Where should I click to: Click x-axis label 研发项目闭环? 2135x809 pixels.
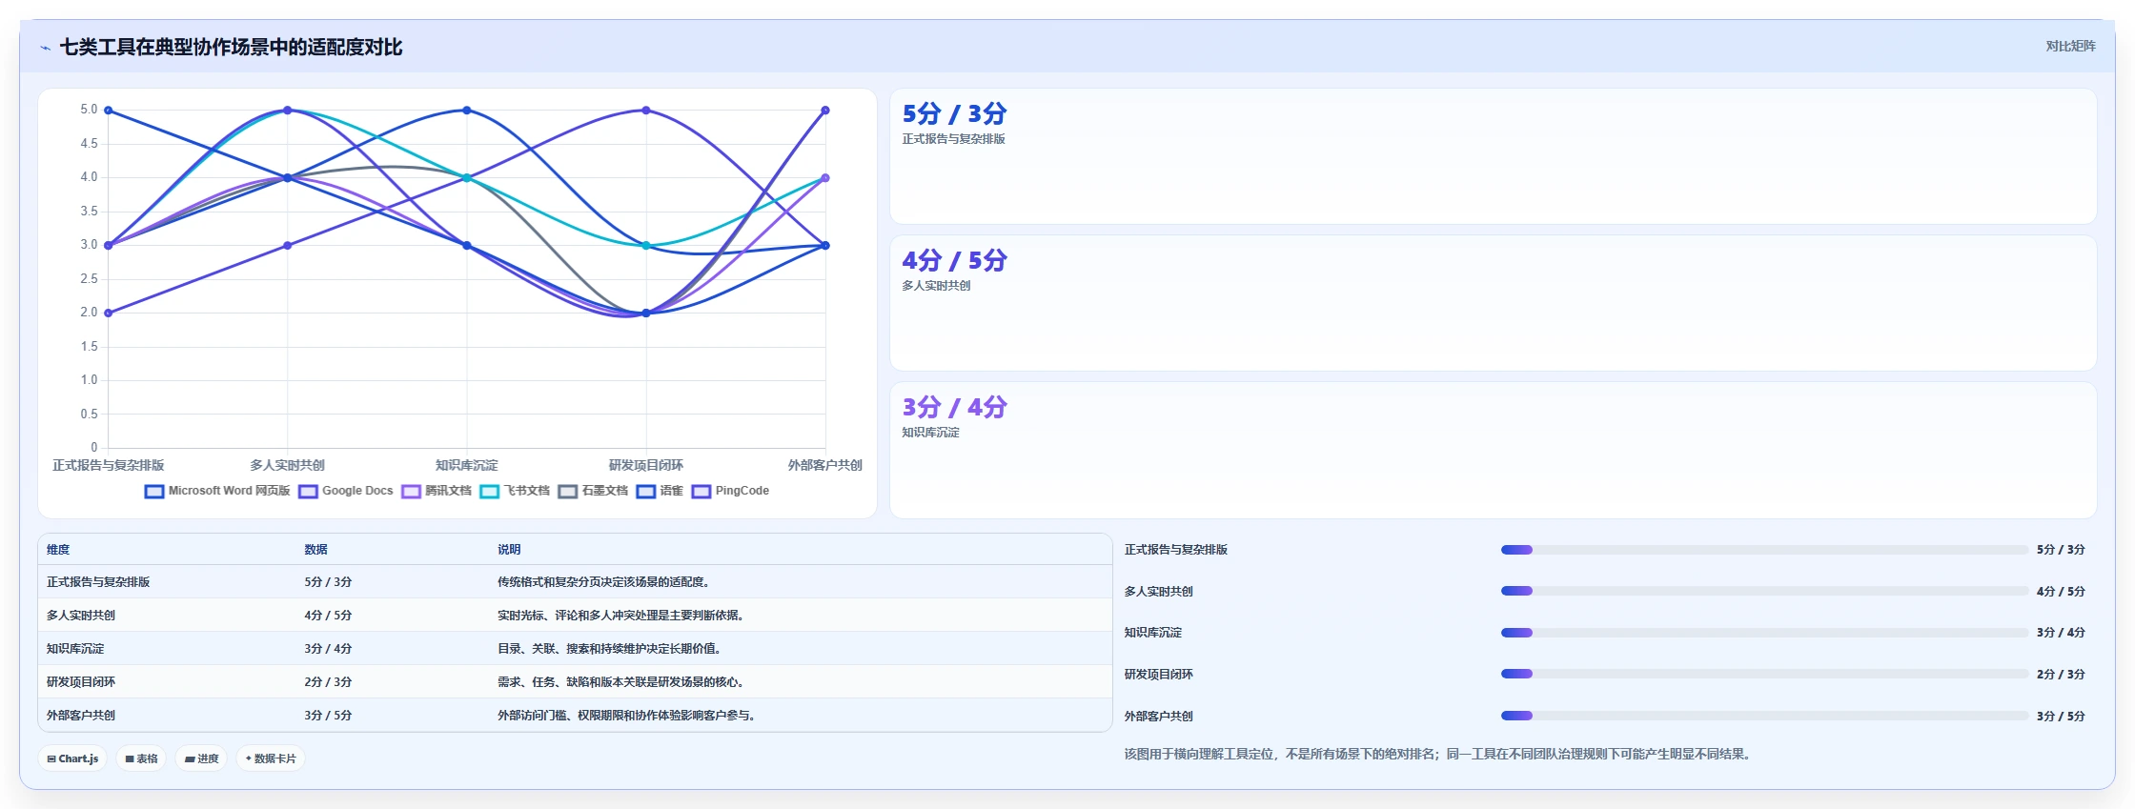coord(646,465)
